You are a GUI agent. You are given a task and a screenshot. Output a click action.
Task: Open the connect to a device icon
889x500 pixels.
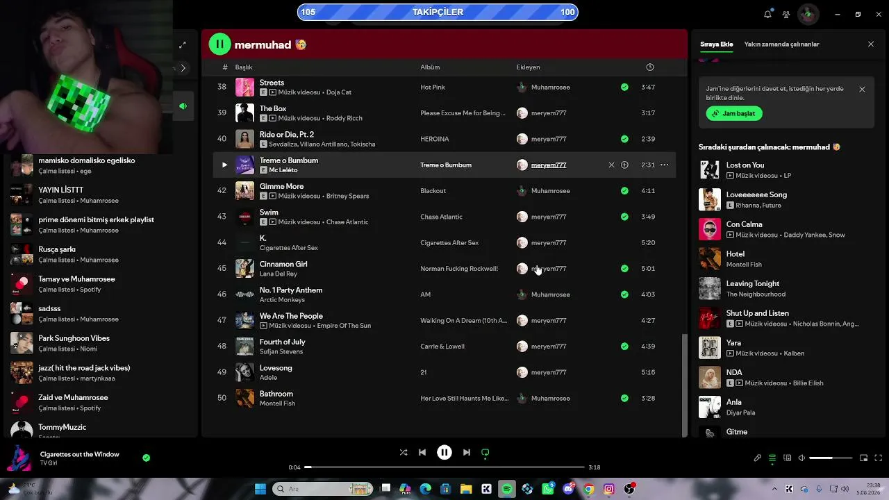[x=788, y=458]
